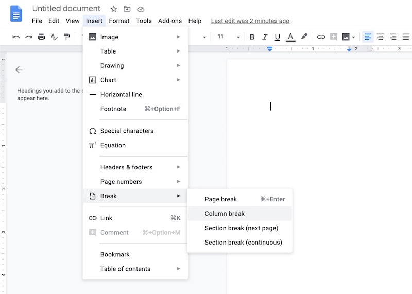Screen dimensions: 412x294
Task: Select justify alignment
Action: (x=405, y=37)
